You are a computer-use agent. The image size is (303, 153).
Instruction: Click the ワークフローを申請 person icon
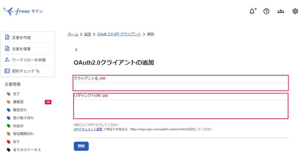click(7, 60)
